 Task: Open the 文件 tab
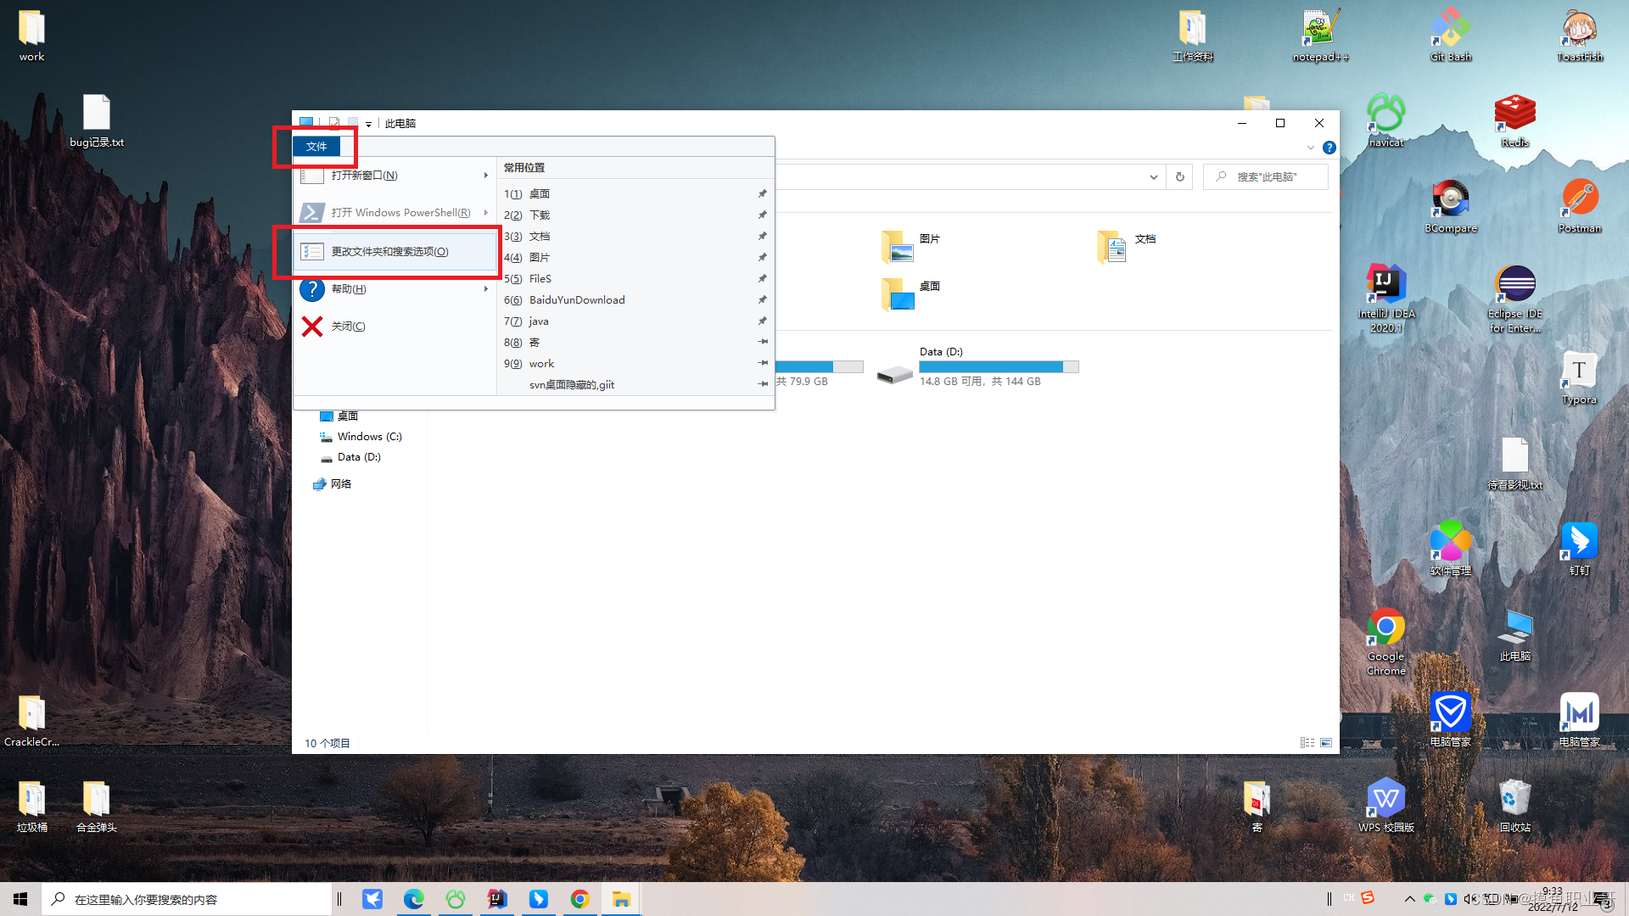(x=316, y=147)
